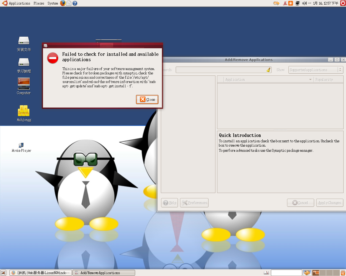
Task: Open the network monitor tray icon
Action: click(298, 3)
